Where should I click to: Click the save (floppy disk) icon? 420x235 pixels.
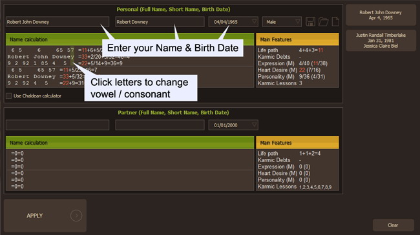click(310, 22)
